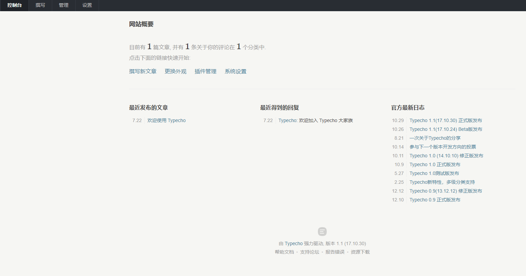Open Typecho 1.1(17.10.24) Beta版发布 entry
Screen dimensions: 526x276
446,129
